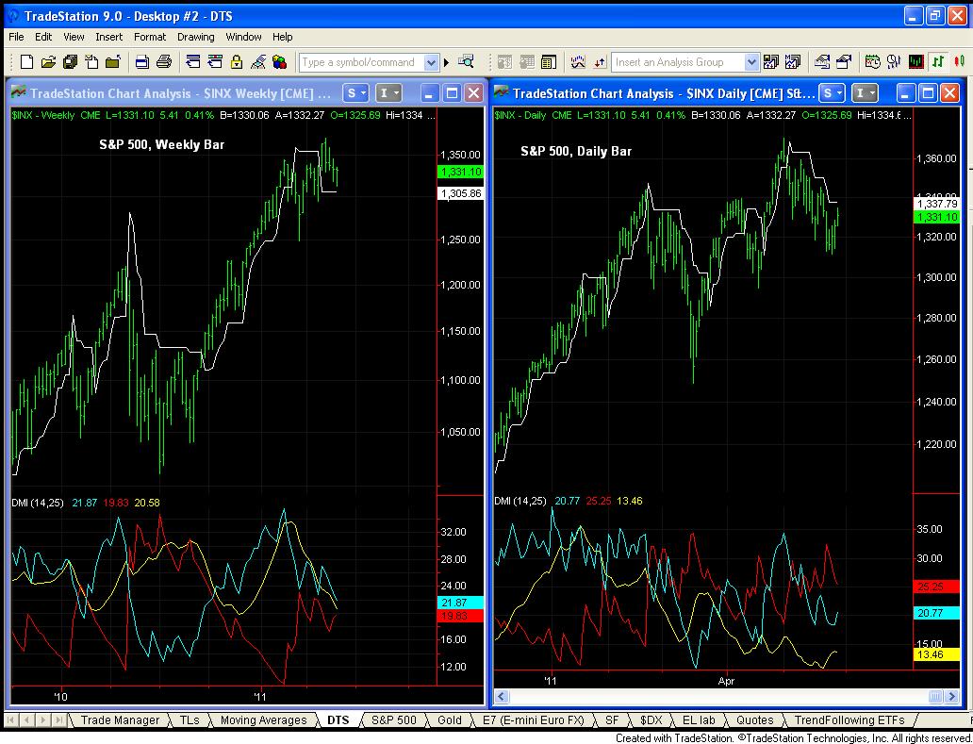The image size is (973, 744).
Task: Click the OHLC bar chart type icon
Action: (x=939, y=61)
